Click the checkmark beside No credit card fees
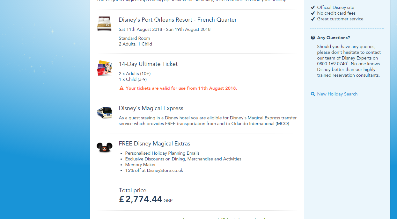 [313, 13]
